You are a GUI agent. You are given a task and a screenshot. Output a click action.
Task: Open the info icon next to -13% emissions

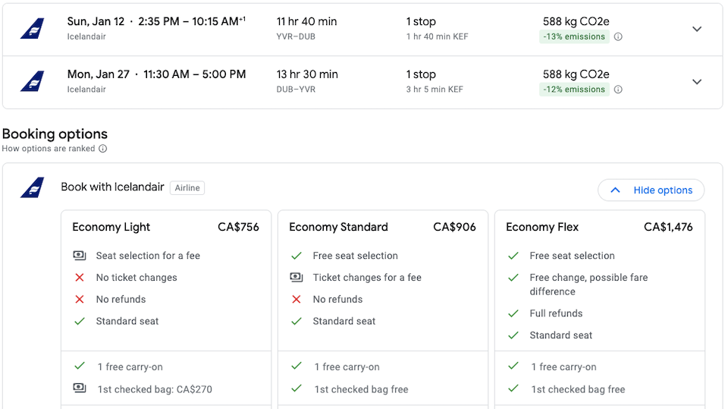[618, 36]
